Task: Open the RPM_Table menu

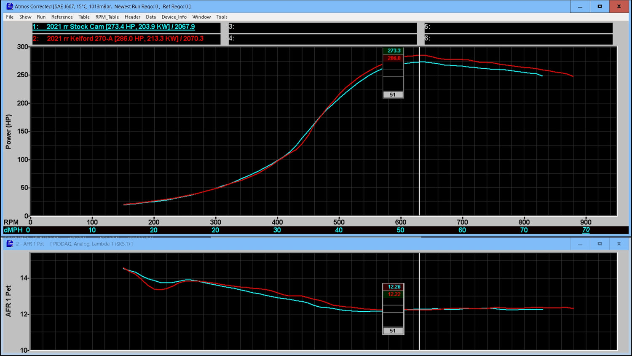Action: click(x=107, y=17)
